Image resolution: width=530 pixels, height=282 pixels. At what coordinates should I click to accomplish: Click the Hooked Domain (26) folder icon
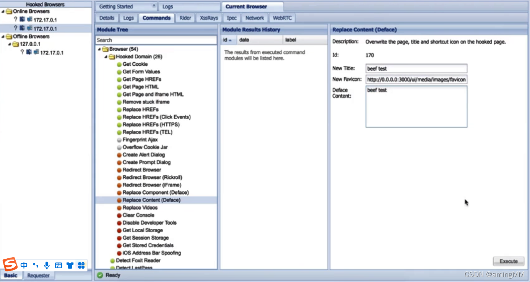pyautogui.click(x=112, y=57)
